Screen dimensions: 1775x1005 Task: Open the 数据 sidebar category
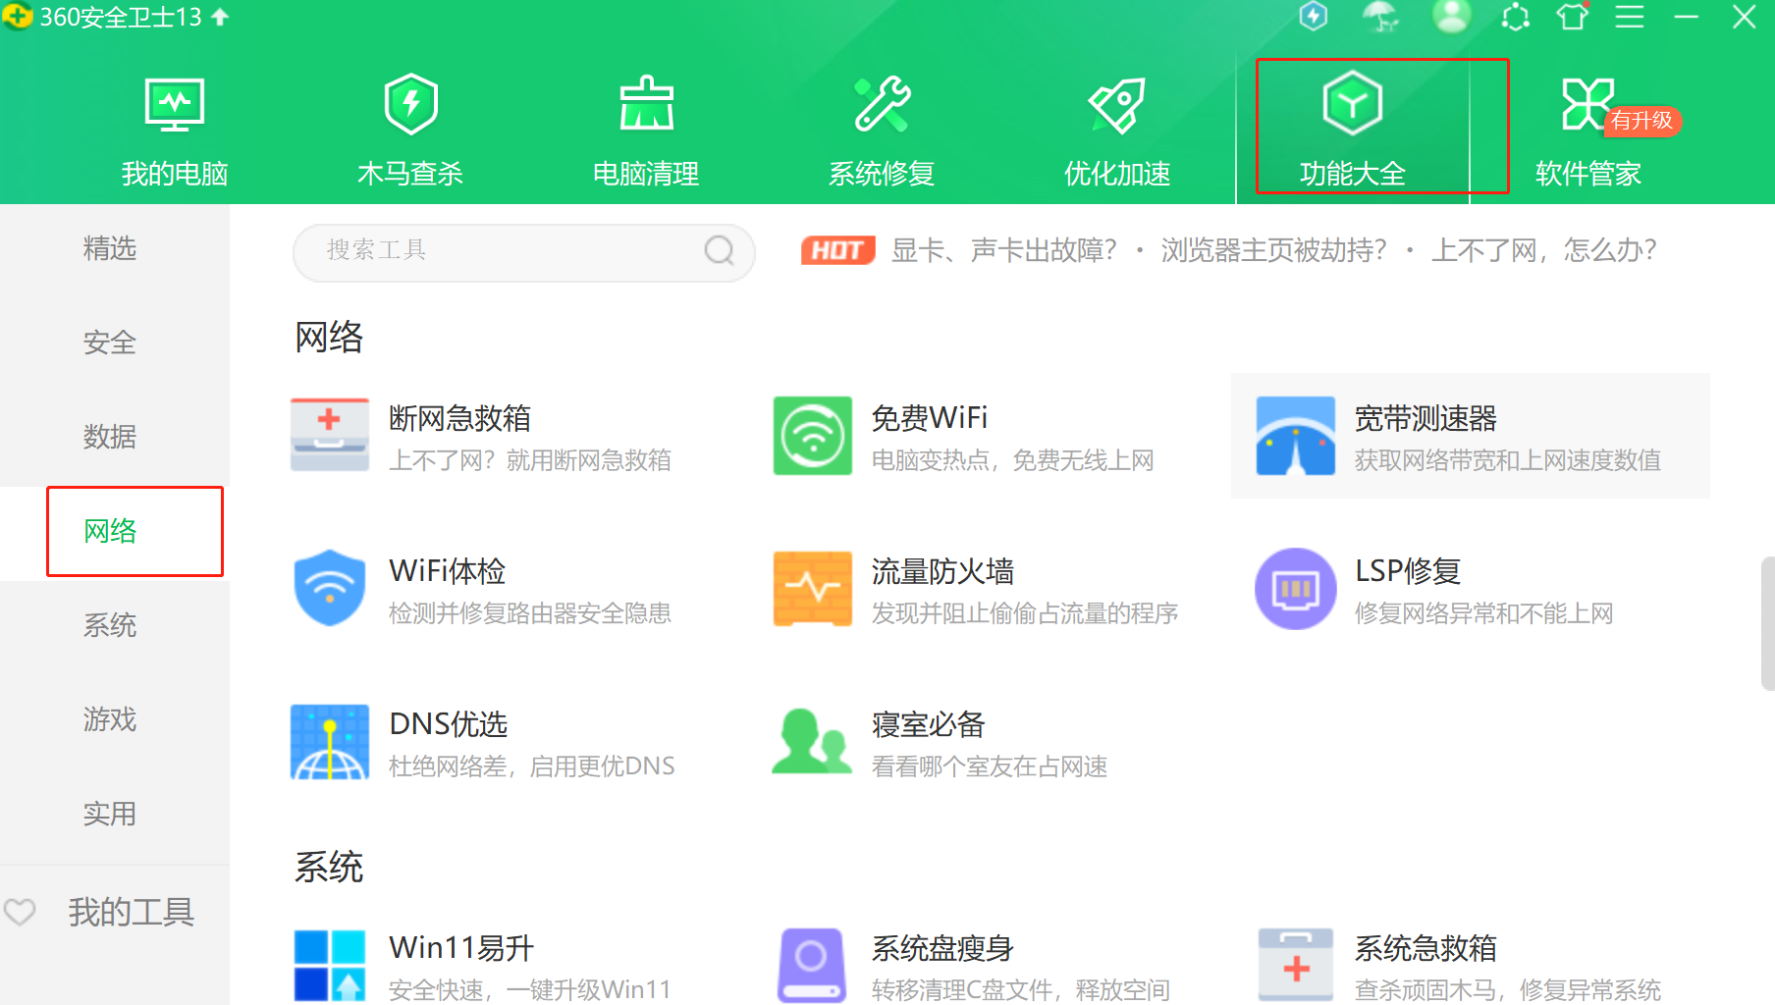pos(110,437)
